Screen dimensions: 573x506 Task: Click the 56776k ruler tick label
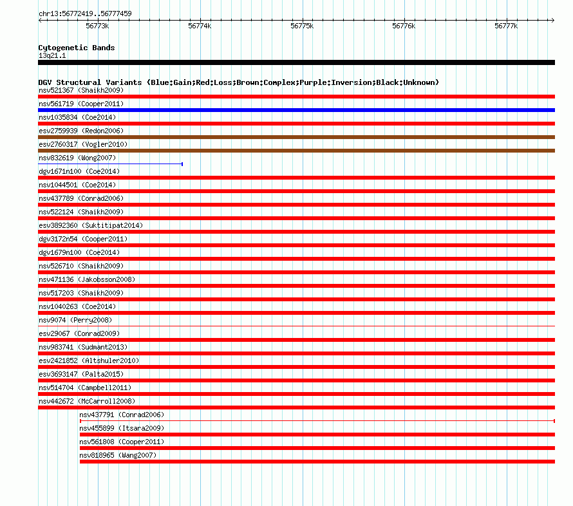click(404, 26)
